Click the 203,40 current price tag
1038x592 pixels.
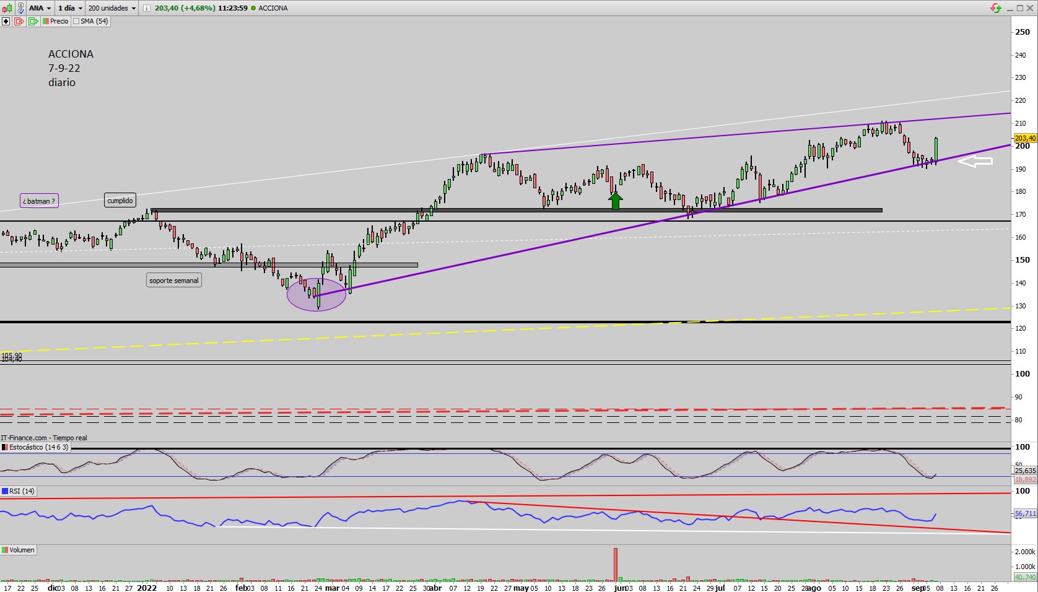click(1025, 138)
